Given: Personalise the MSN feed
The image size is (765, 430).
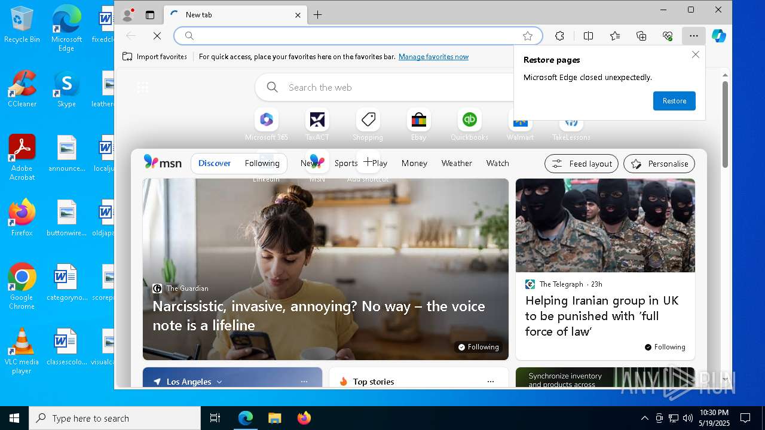Looking at the screenshot, I should click(660, 164).
